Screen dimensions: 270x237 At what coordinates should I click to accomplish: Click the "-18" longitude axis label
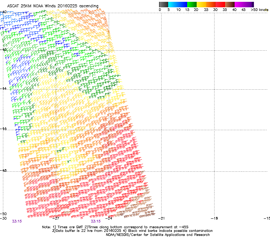[x=215, y=218]
